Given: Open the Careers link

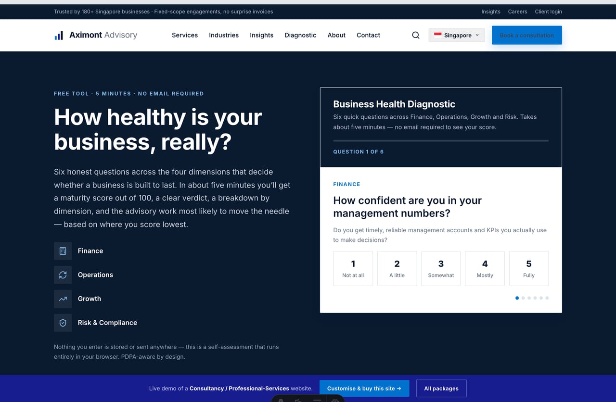Looking at the screenshot, I should pyautogui.click(x=517, y=12).
